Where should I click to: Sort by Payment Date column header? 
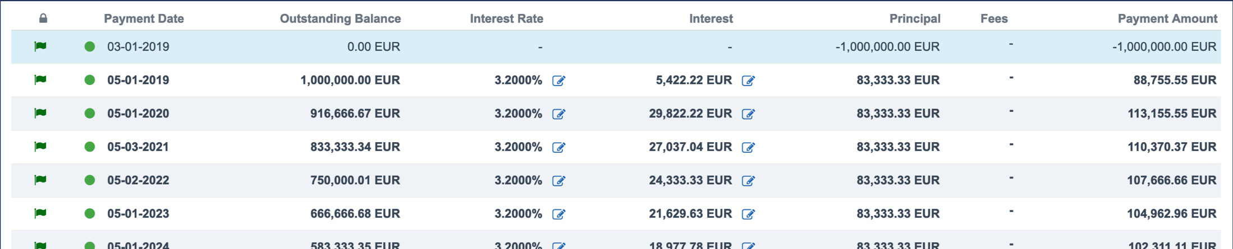point(144,18)
